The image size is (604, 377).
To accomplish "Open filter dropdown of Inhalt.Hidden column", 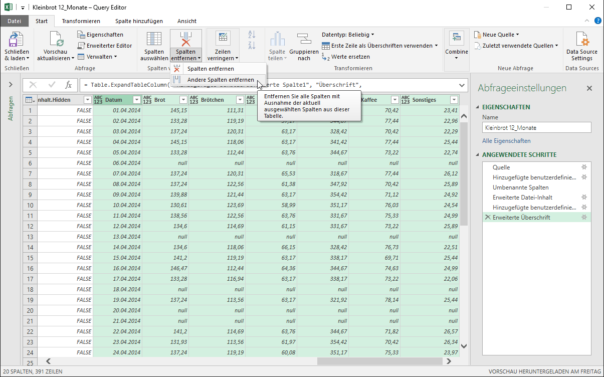I will click(87, 100).
